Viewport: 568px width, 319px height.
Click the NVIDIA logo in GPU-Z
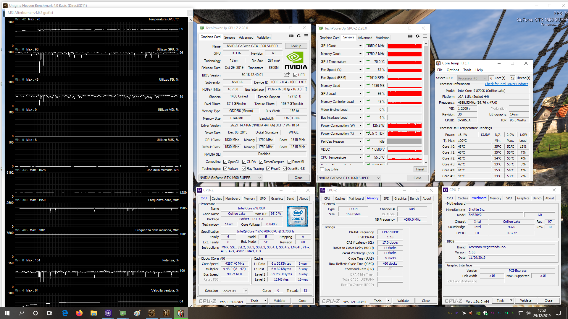(296, 61)
